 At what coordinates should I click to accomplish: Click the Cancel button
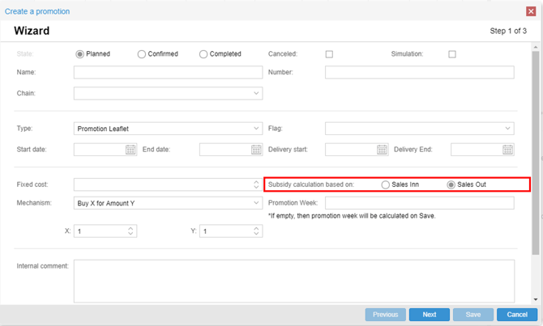517,315
